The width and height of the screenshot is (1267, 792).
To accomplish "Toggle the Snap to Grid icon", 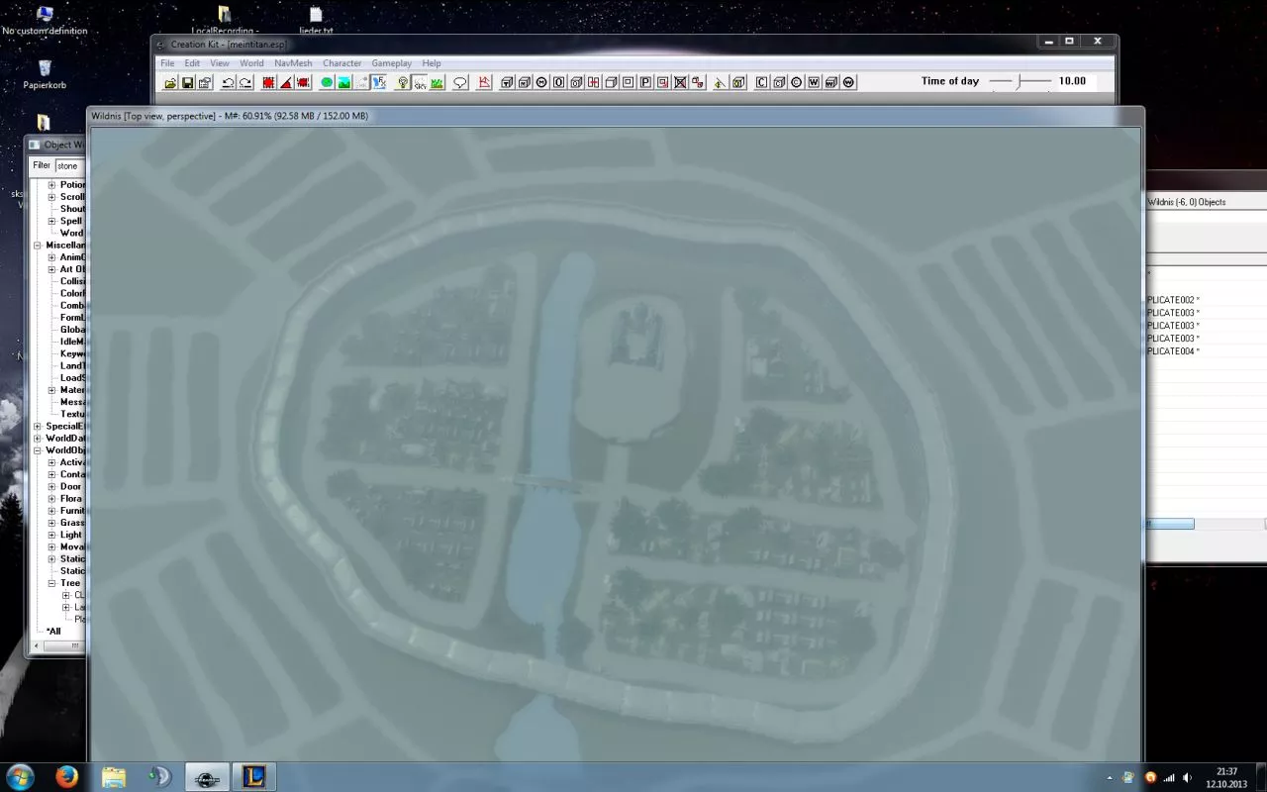I will [268, 82].
